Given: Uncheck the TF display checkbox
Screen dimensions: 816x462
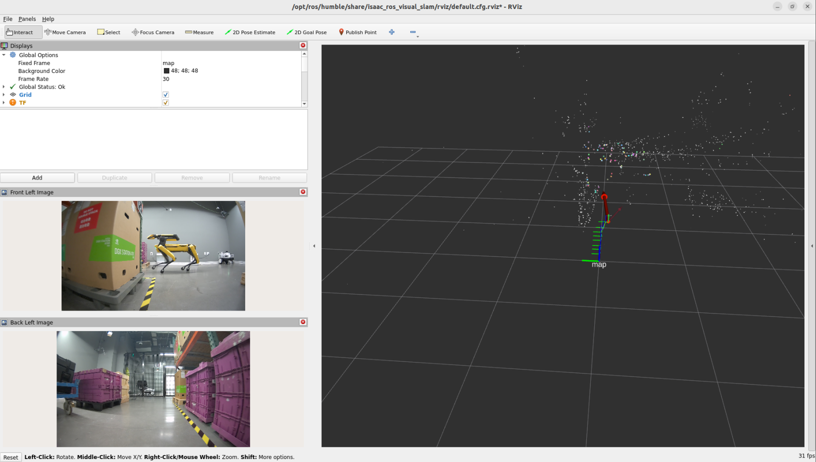Looking at the screenshot, I should 166,102.
